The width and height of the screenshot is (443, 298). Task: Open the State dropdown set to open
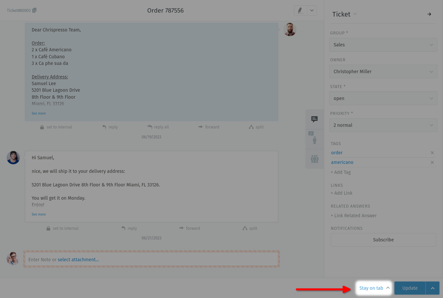tap(383, 98)
